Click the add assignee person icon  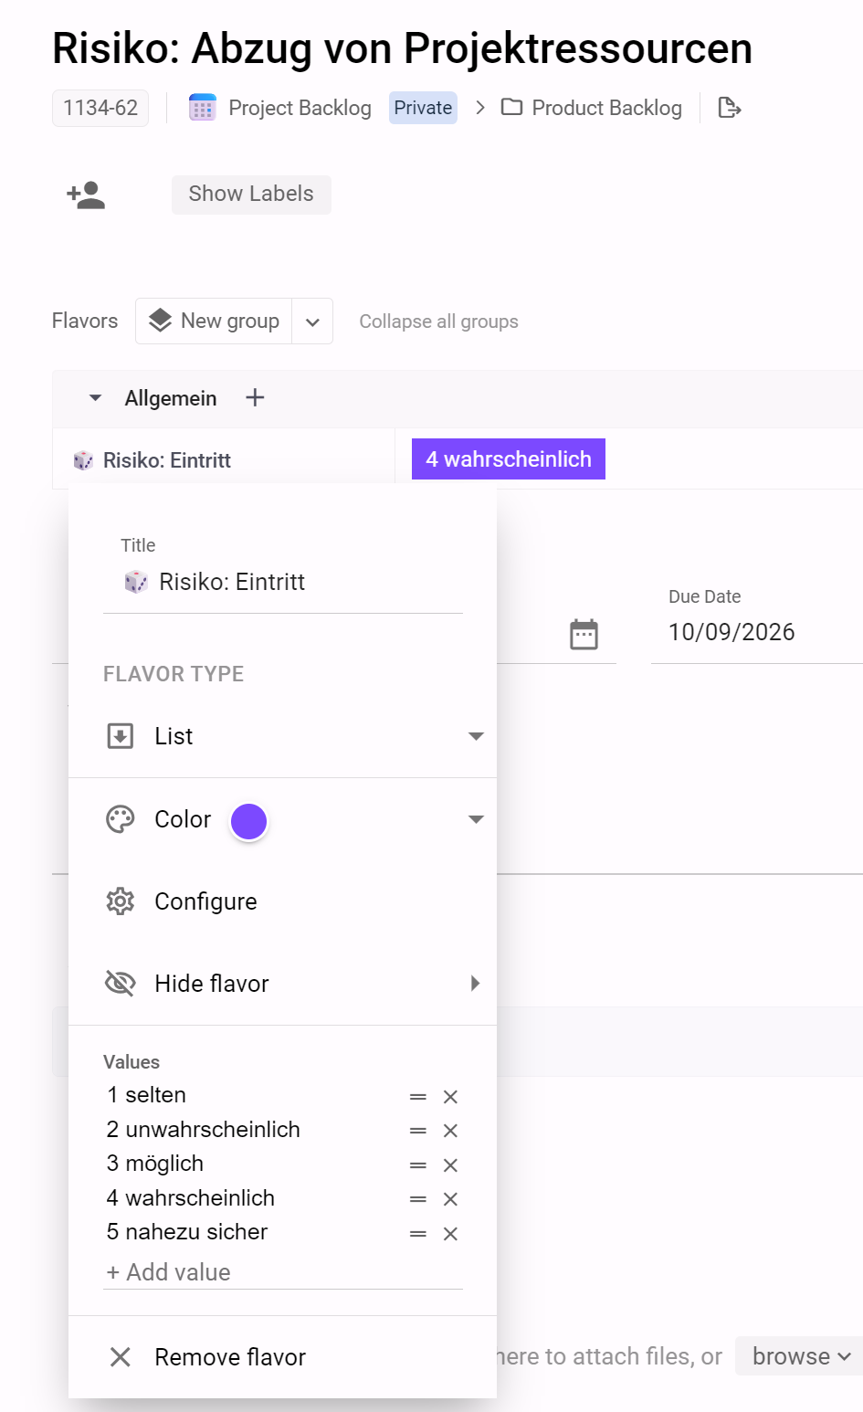pos(86,195)
